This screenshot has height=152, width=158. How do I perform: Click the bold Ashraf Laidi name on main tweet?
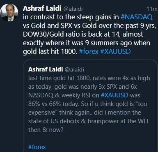[x=42, y=9]
